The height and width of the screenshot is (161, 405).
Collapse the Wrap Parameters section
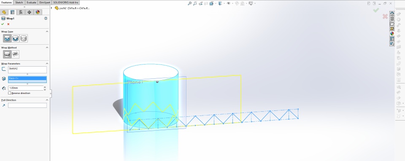(x=47, y=64)
